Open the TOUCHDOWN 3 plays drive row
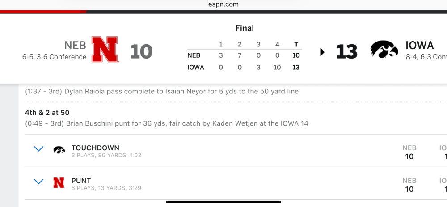This screenshot has height=207, width=447. point(236,151)
